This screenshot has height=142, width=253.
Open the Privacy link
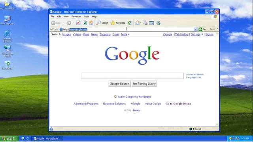click(x=137, y=110)
